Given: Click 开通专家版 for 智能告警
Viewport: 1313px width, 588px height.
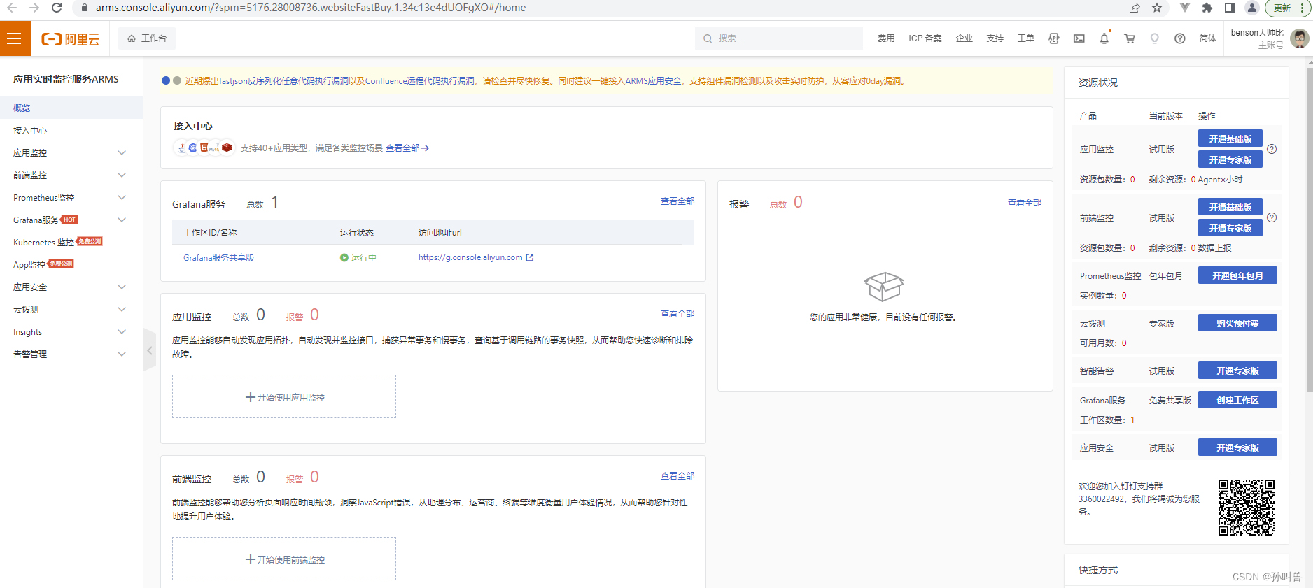Looking at the screenshot, I should pyautogui.click(x=1237, y=371).
